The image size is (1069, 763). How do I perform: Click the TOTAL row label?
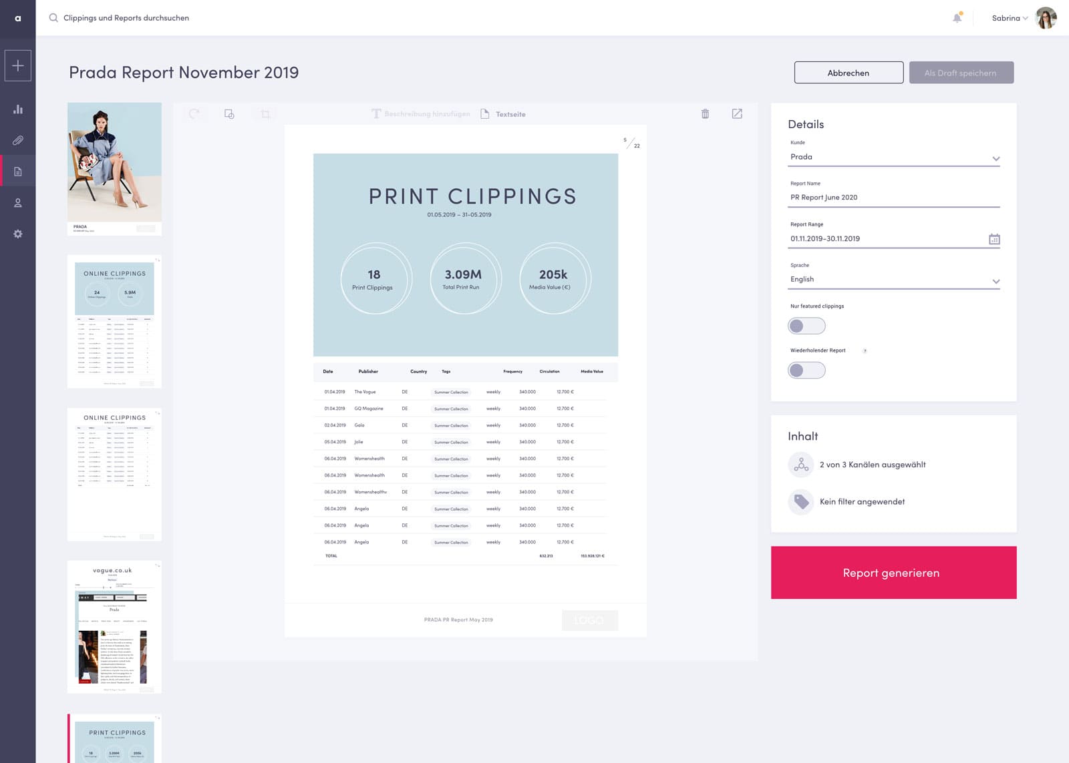tap(331, 556)
